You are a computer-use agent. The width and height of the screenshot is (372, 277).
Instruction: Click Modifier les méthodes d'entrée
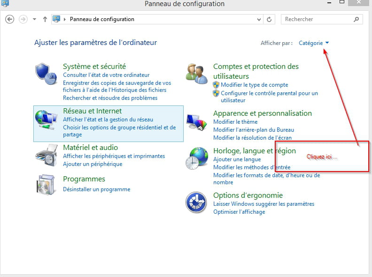pyautogui.click(x=252, y=167)
